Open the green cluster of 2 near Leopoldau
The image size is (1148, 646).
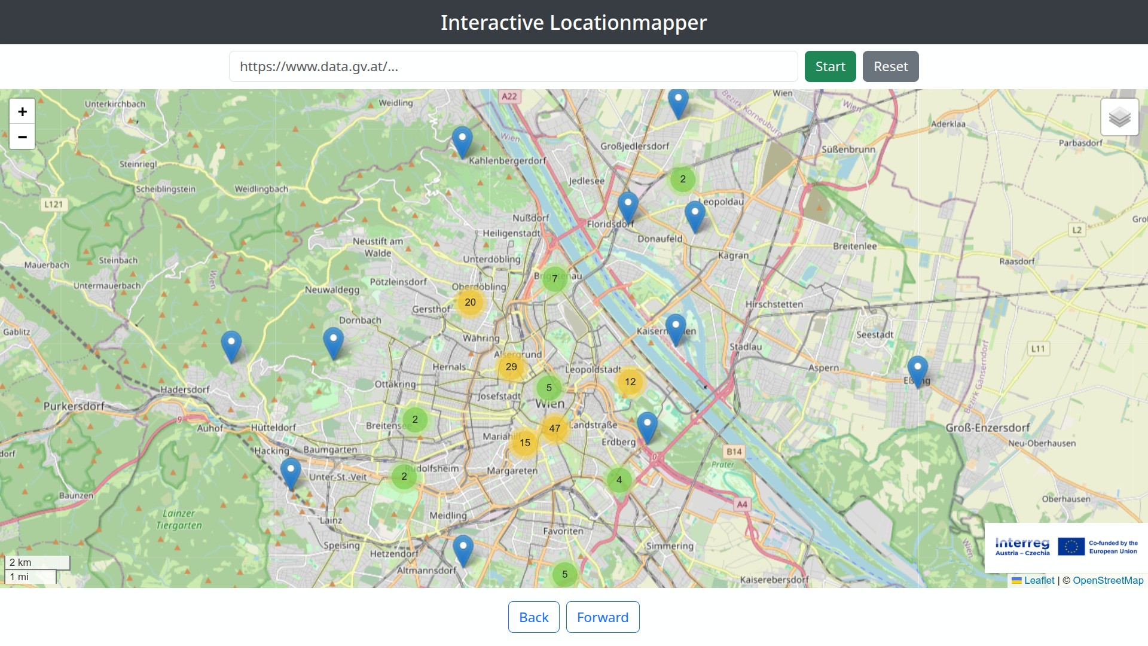point(683,179)
